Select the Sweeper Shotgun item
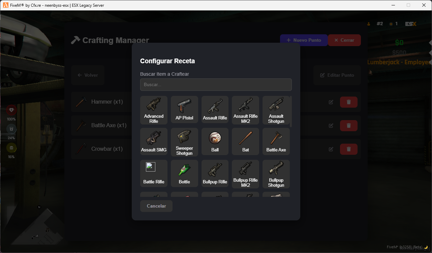The image size is (432, 253). coord(184,142)
